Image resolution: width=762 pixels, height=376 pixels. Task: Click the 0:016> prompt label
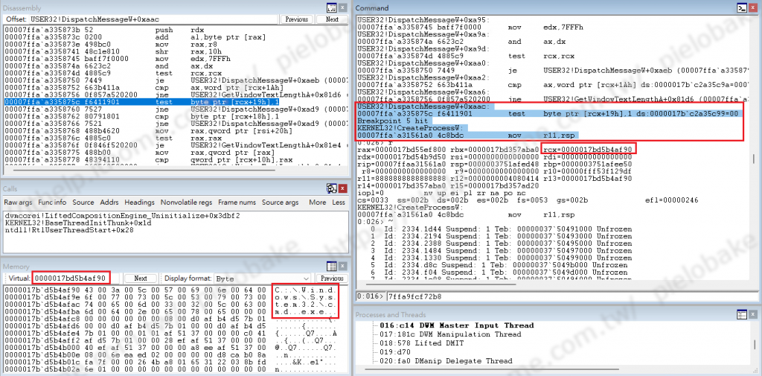coord(371,296)
